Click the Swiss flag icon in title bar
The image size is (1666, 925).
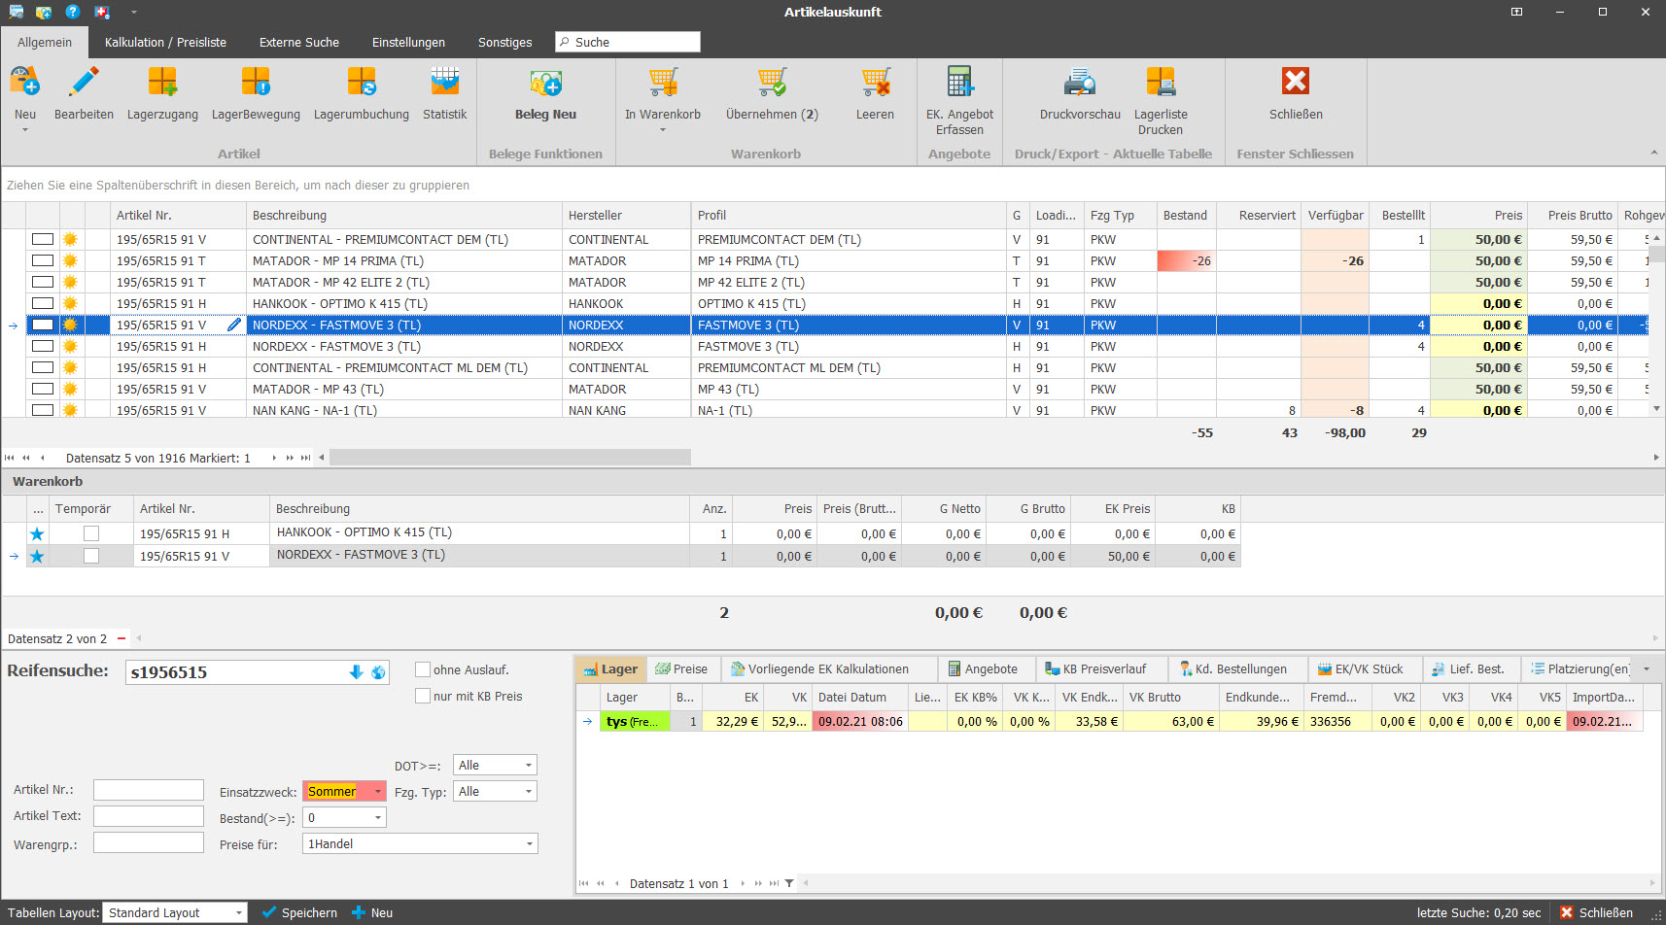[x=101, y=12]
